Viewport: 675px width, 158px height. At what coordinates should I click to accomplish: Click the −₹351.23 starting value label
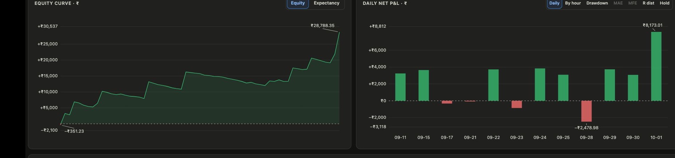74,131
